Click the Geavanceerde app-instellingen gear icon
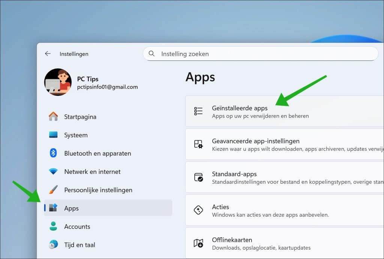 198,144
